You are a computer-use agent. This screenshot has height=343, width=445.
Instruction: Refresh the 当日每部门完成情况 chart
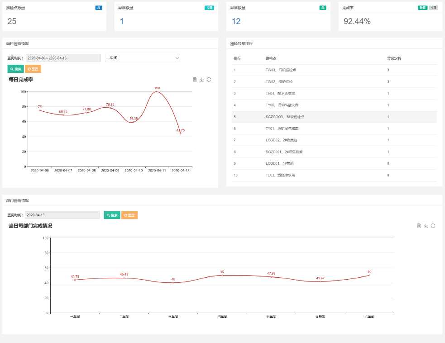[x=433, y=226]
